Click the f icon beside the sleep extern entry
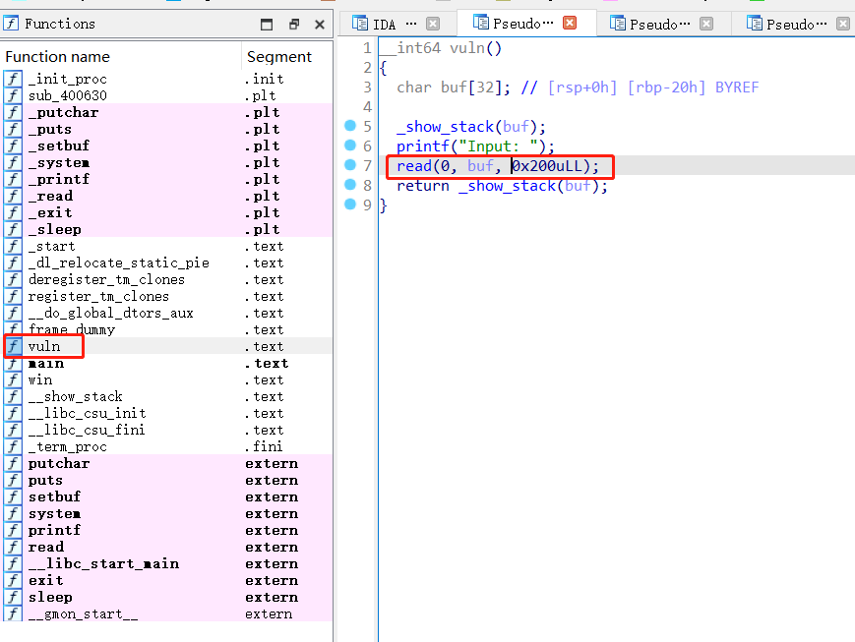 [x=11, y=597]
